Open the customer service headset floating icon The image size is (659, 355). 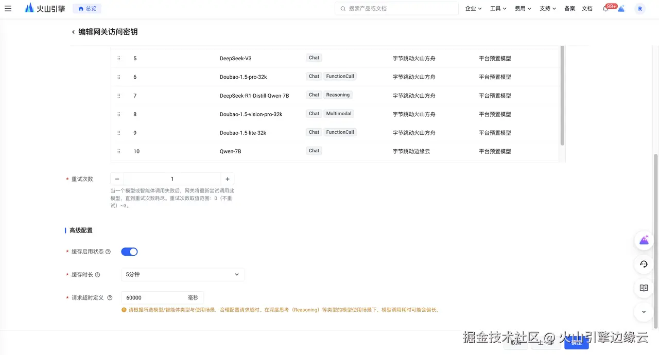tap(644, 264)
